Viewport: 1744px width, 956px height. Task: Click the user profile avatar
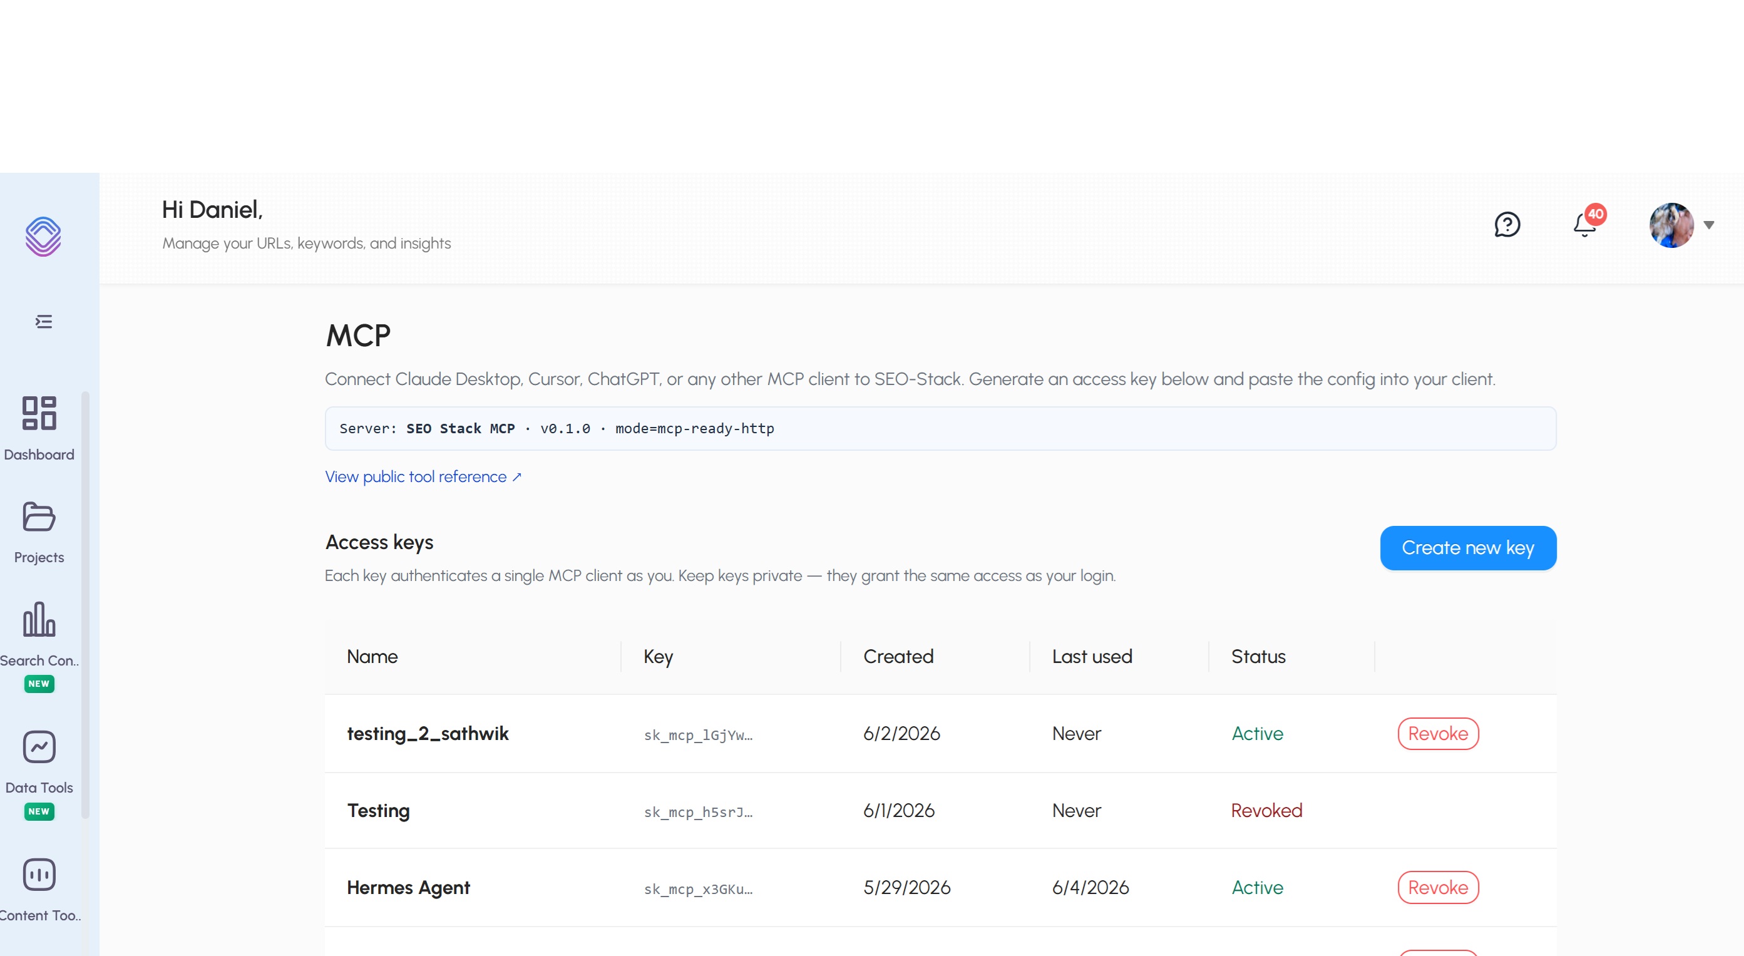(x=1671, y=225)
